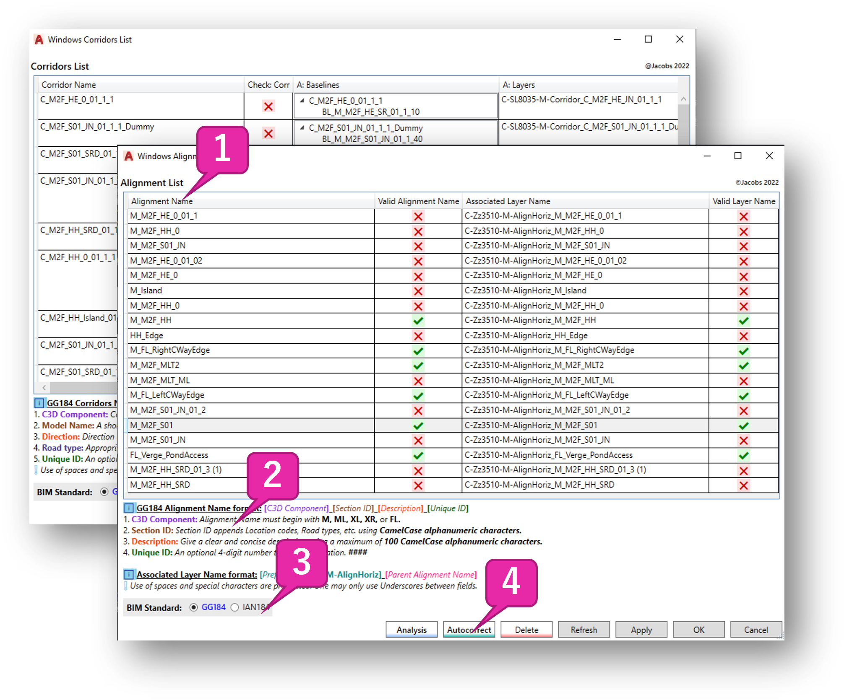Click red X for C_M2F_S01_JN_01_1_1_Dummy corridor
The image size is (844, 700).
(268, 133)
